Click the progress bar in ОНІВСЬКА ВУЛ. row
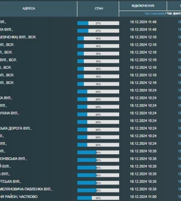Image resolution: width=181 pixels, height=201 pixels. (x=98, y=160)
